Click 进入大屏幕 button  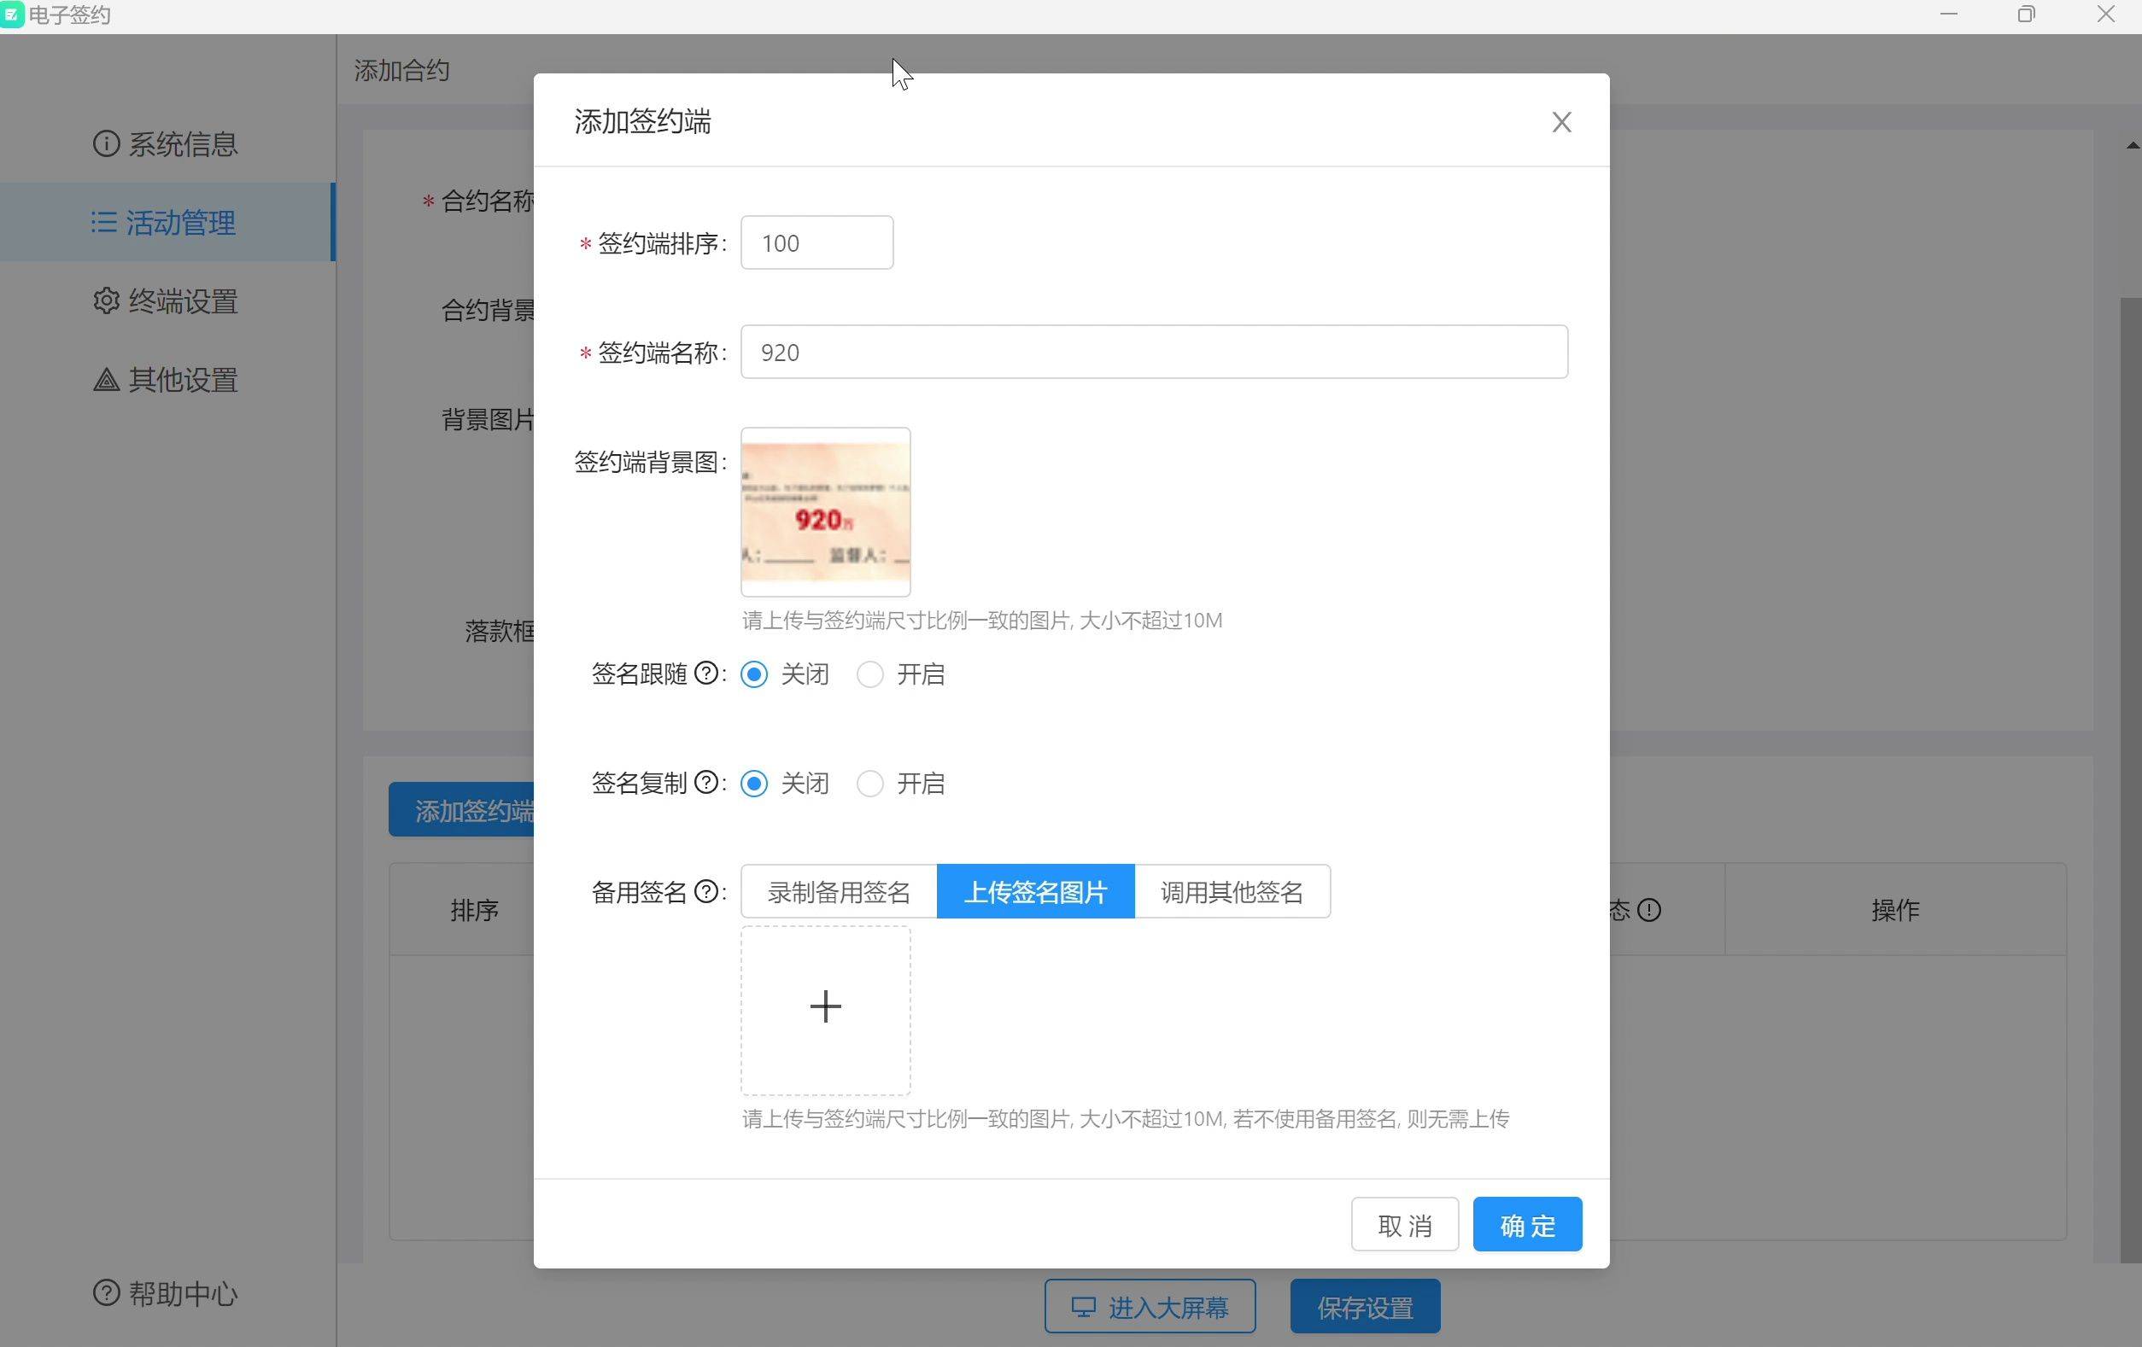[1150, 1307]
